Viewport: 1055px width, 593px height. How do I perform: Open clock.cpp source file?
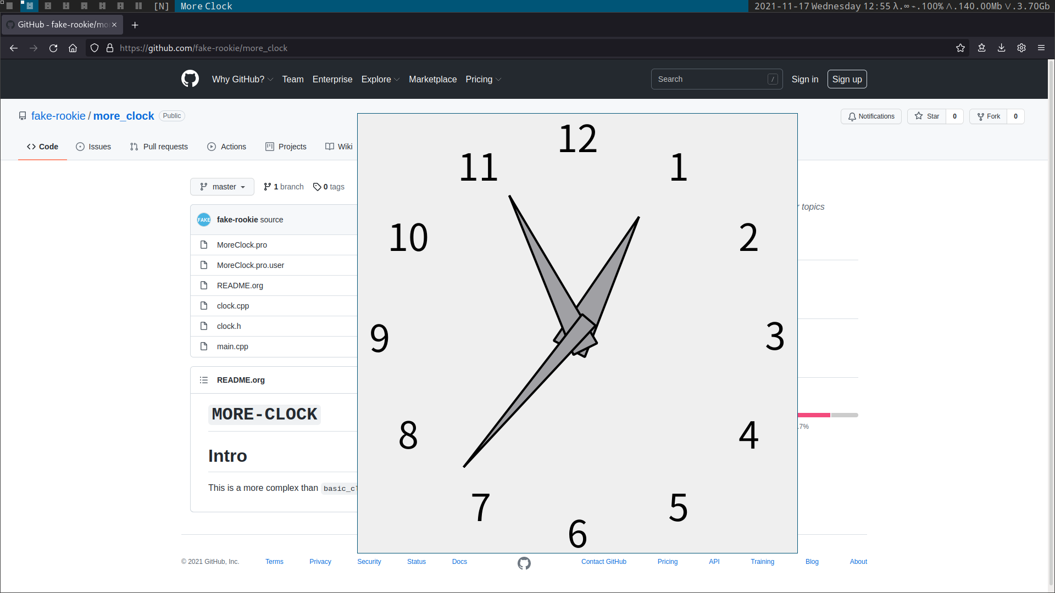[x=232, y=305]
